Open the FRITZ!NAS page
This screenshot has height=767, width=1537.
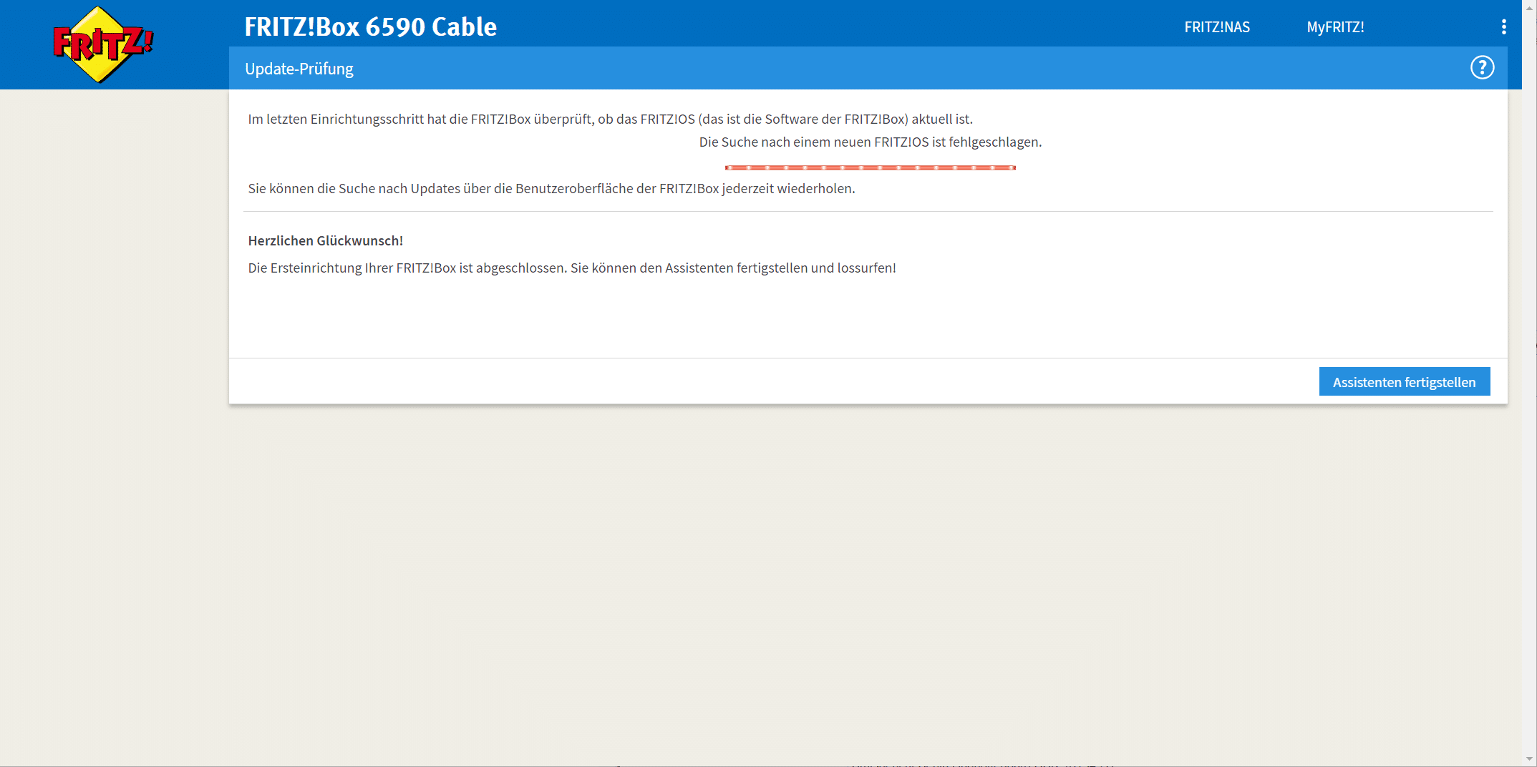pos(1216,27)
